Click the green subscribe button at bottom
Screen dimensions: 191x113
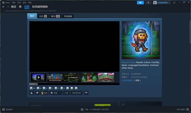103,105
